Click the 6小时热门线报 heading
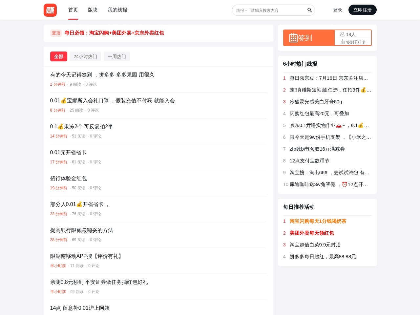Screen dimensions: 420x315 click(300, 64)
